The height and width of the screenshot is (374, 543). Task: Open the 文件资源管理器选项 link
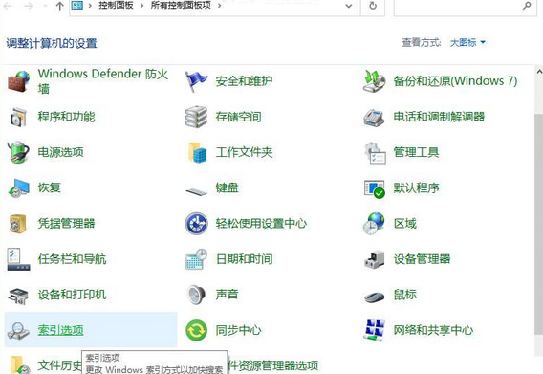point(273,365)
